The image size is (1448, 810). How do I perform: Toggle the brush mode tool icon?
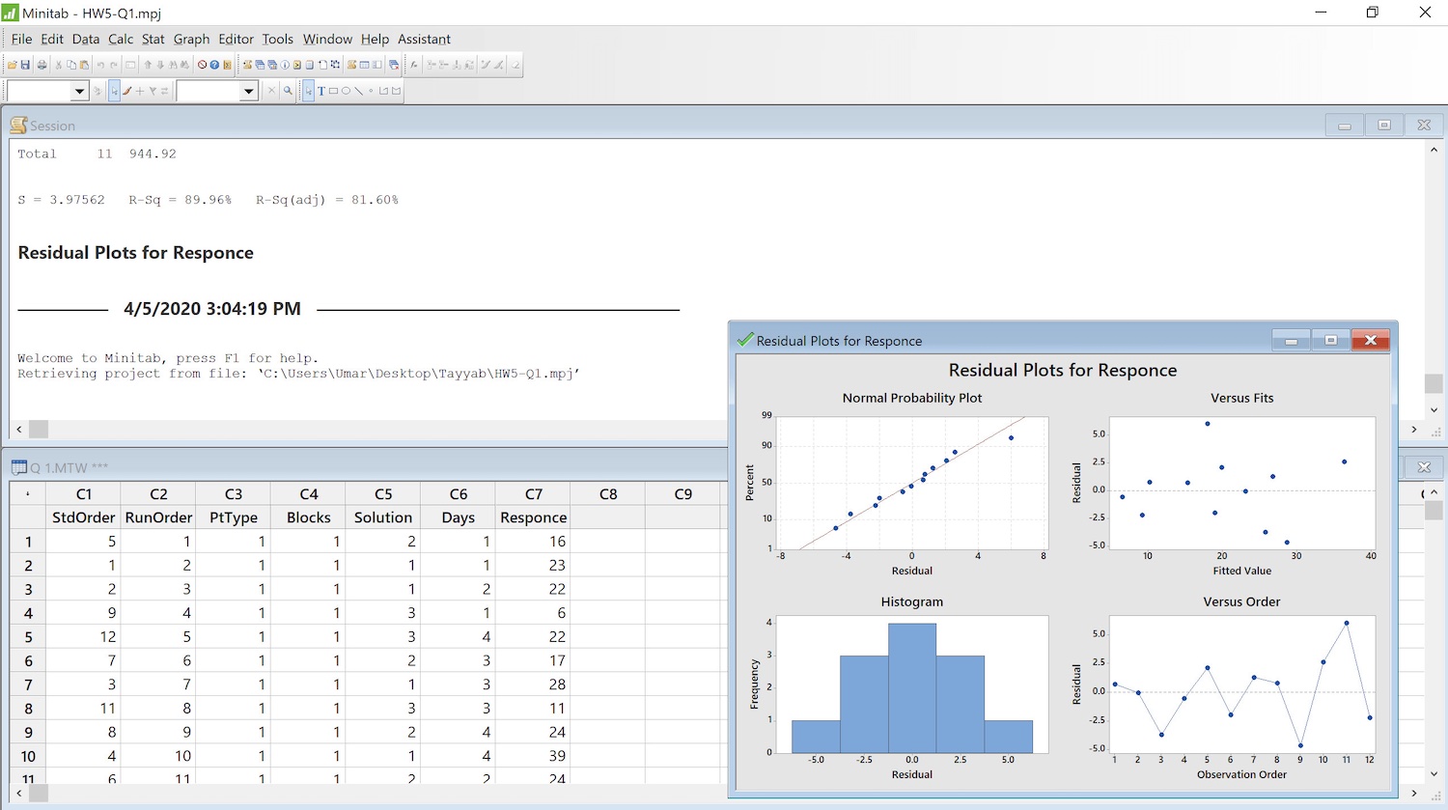[126, 91]
